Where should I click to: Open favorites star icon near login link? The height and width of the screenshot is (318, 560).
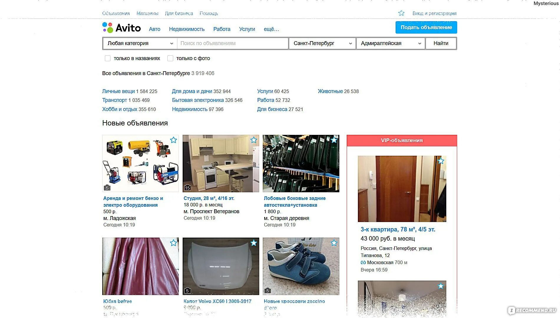tap(401, 13)
